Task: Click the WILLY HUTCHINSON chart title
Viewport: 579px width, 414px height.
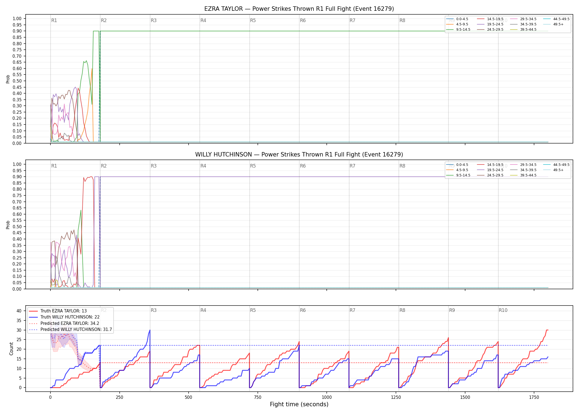Action: (x=299, y=155)
